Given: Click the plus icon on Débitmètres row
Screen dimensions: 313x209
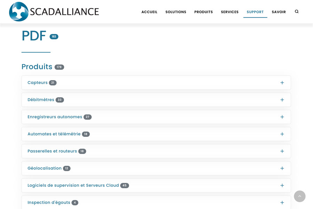Looking at the screenshot, I should coord(282,100).
